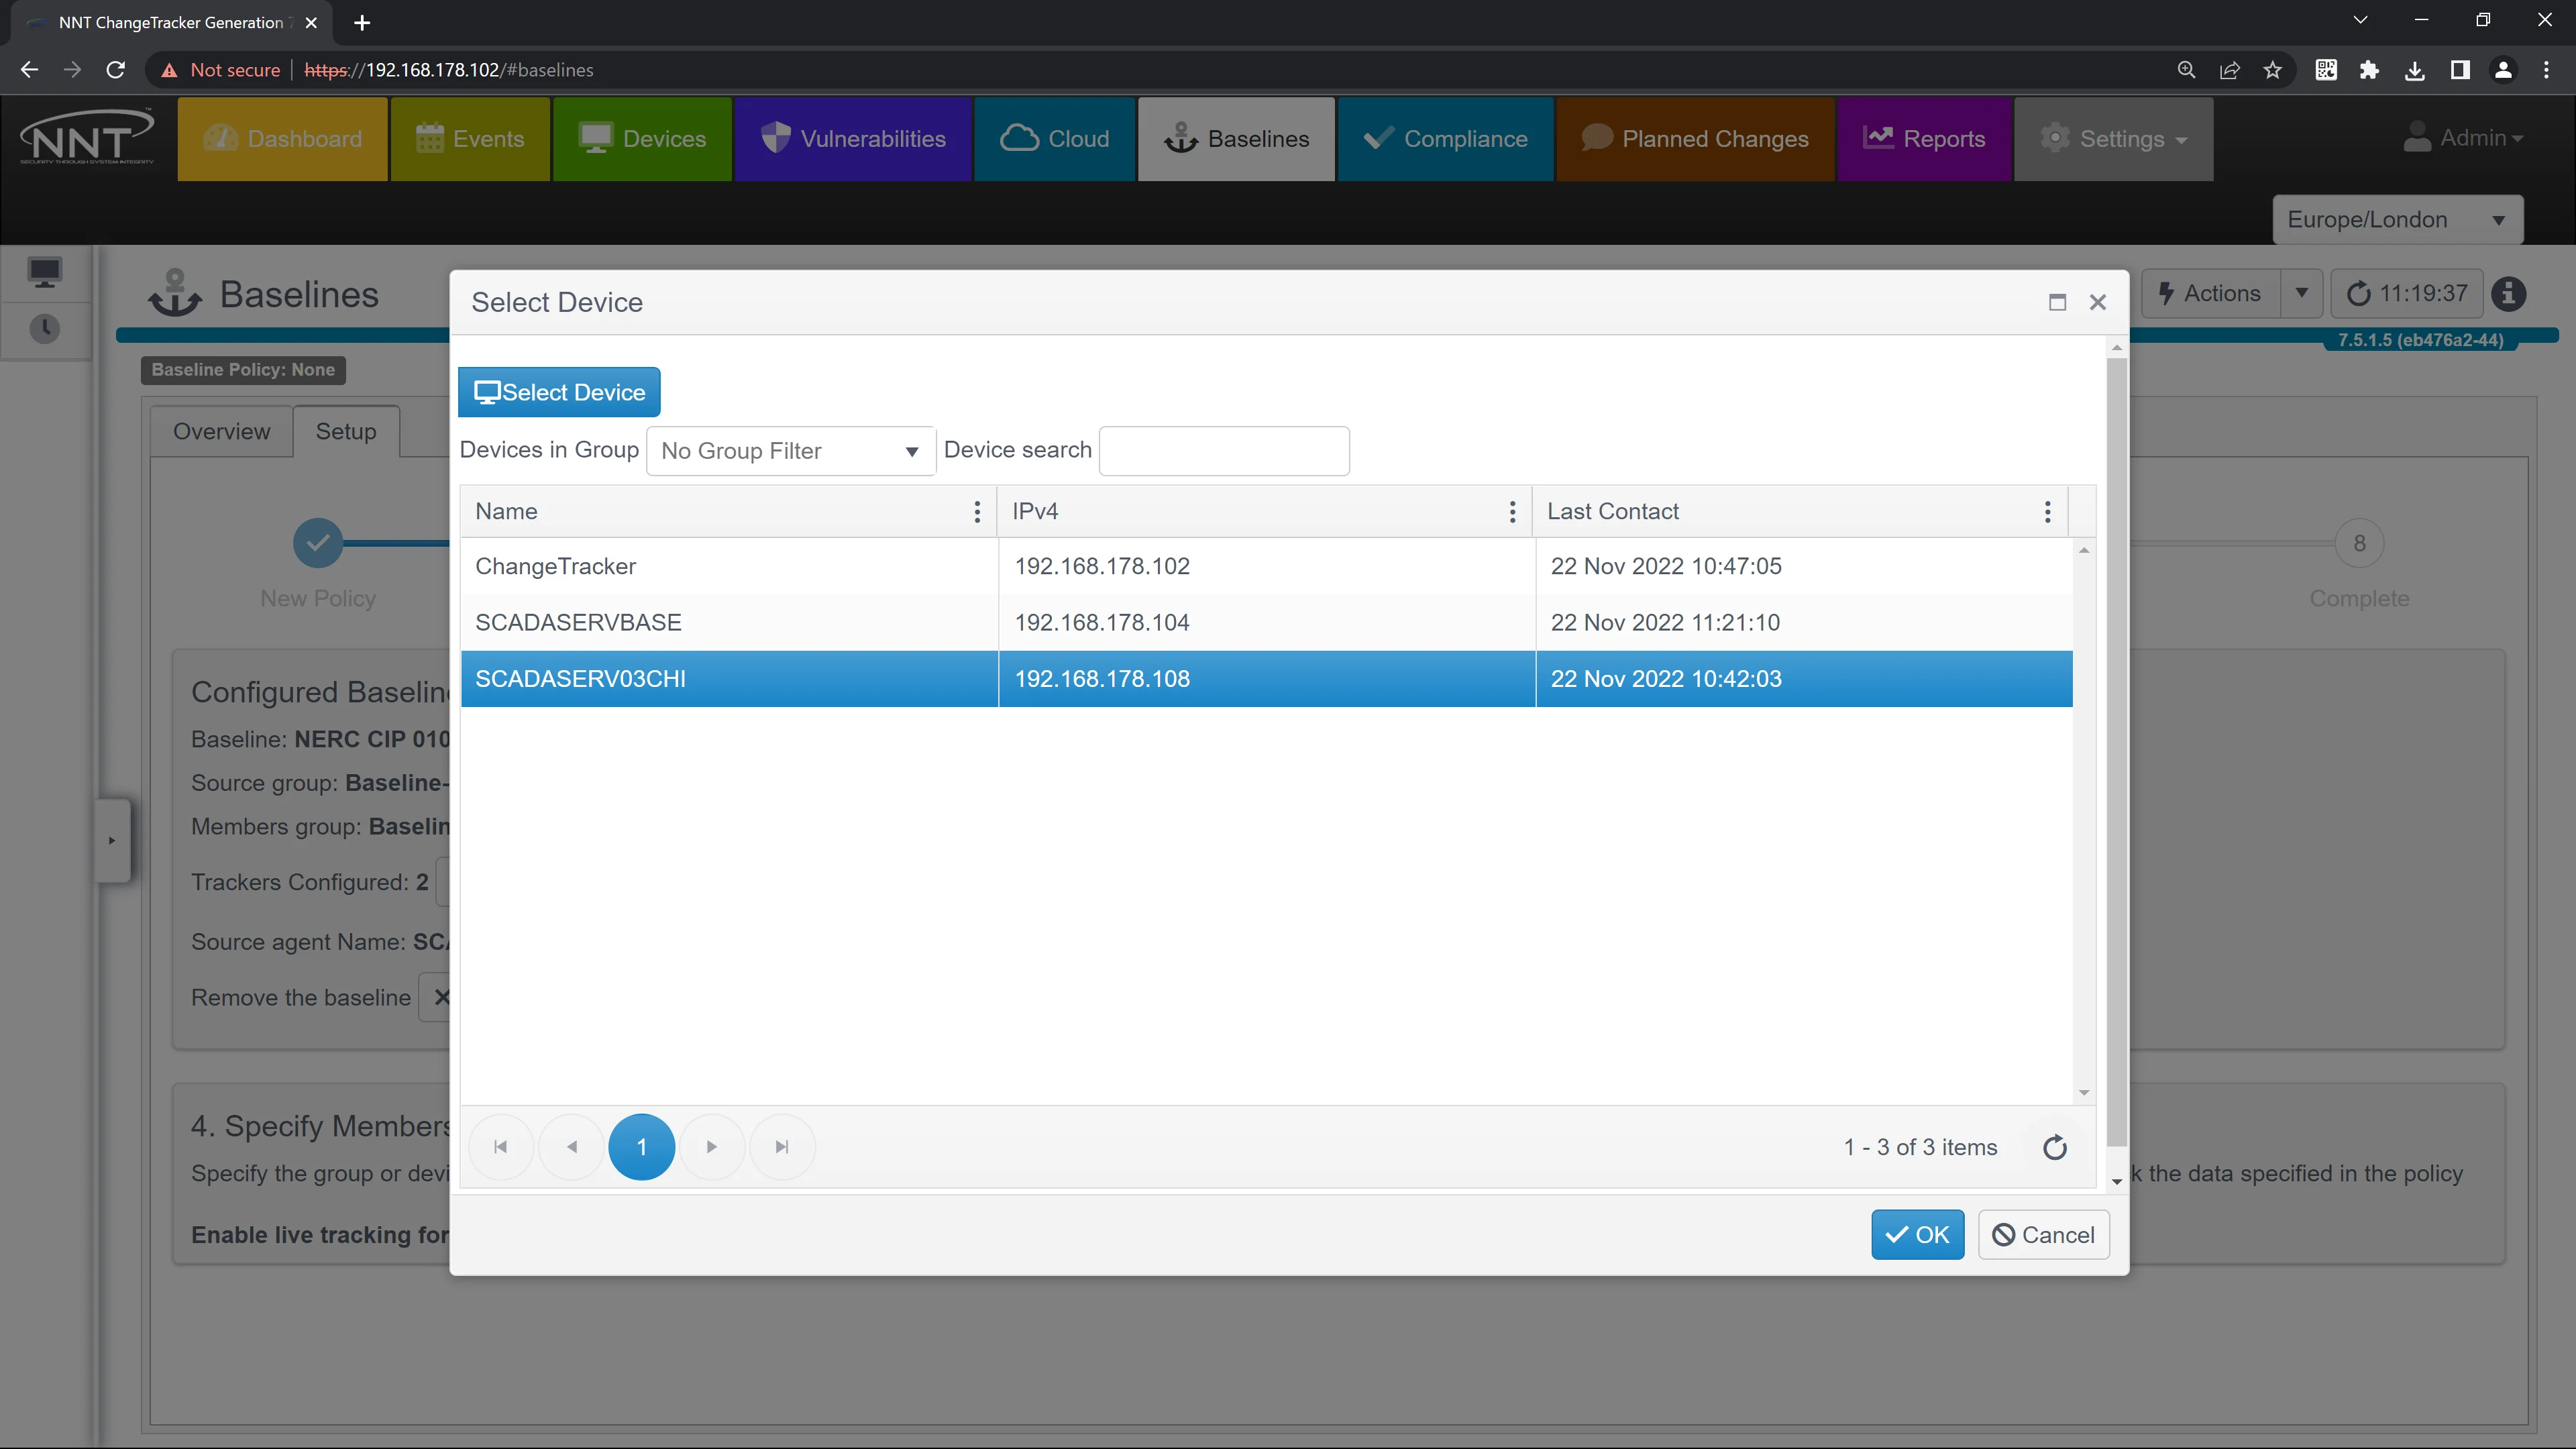Go to the last page of devices
The height and width of the screenshot is (1449, 2576).
click(x=782, y=1147)
